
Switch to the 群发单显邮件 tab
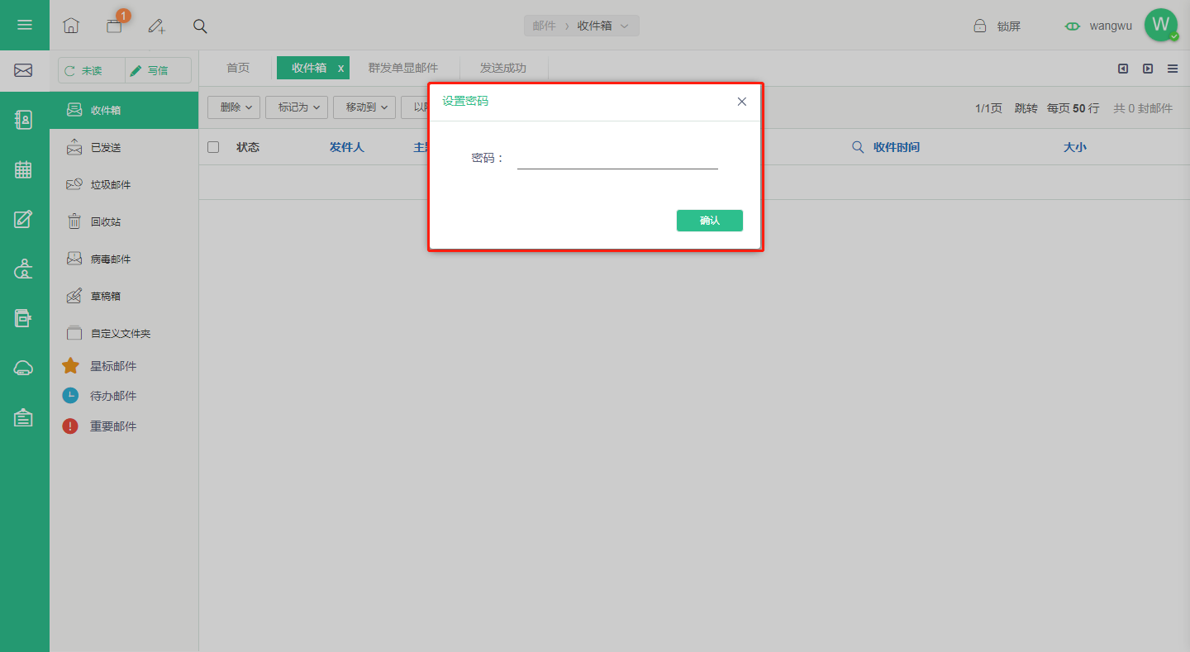point(403,68)
